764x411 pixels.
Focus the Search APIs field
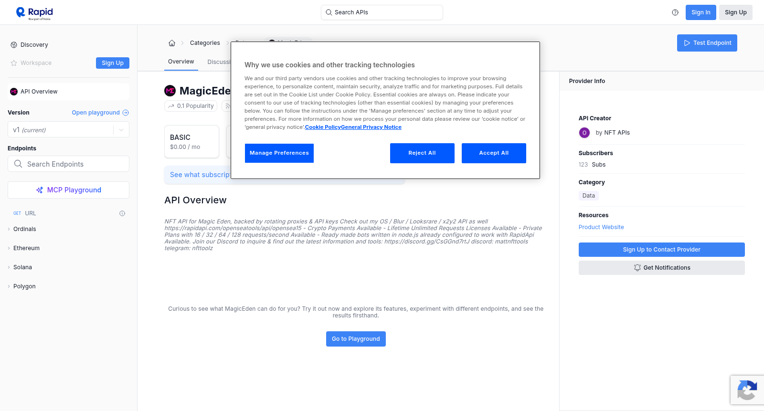(x=382, y=12)
